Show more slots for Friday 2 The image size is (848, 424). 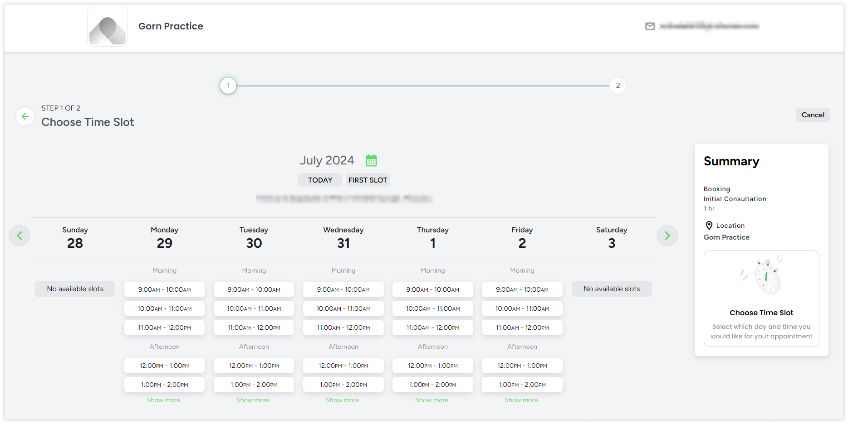click(x=521, y=400)
